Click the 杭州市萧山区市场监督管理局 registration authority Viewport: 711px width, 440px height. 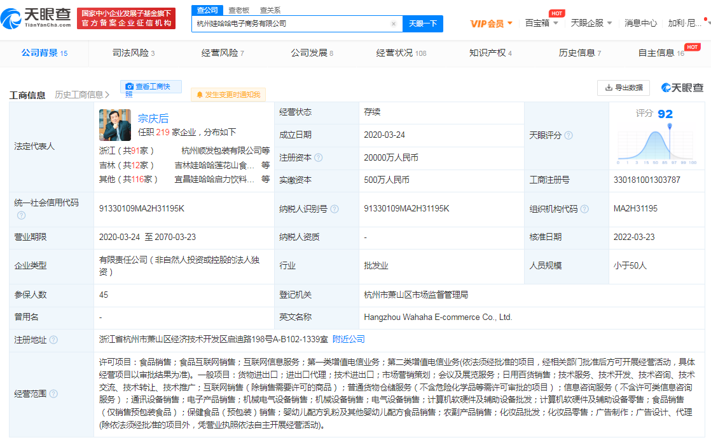pos(416,295)
